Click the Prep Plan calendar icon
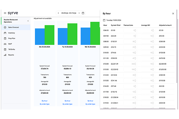 point(5,38)
